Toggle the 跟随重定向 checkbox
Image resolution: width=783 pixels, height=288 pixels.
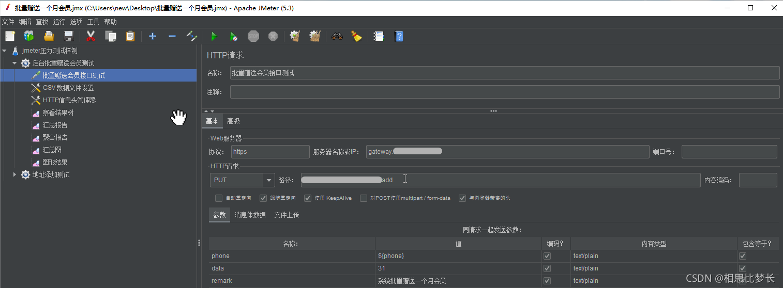(263, 198)
